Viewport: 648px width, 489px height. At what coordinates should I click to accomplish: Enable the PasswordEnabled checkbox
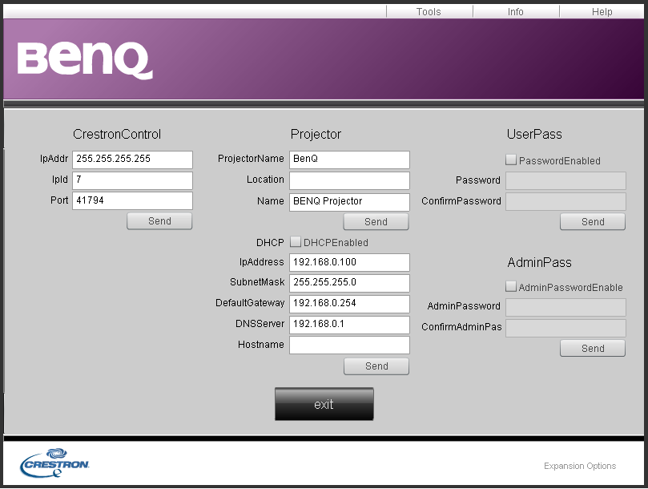click(x=511, y=160)
